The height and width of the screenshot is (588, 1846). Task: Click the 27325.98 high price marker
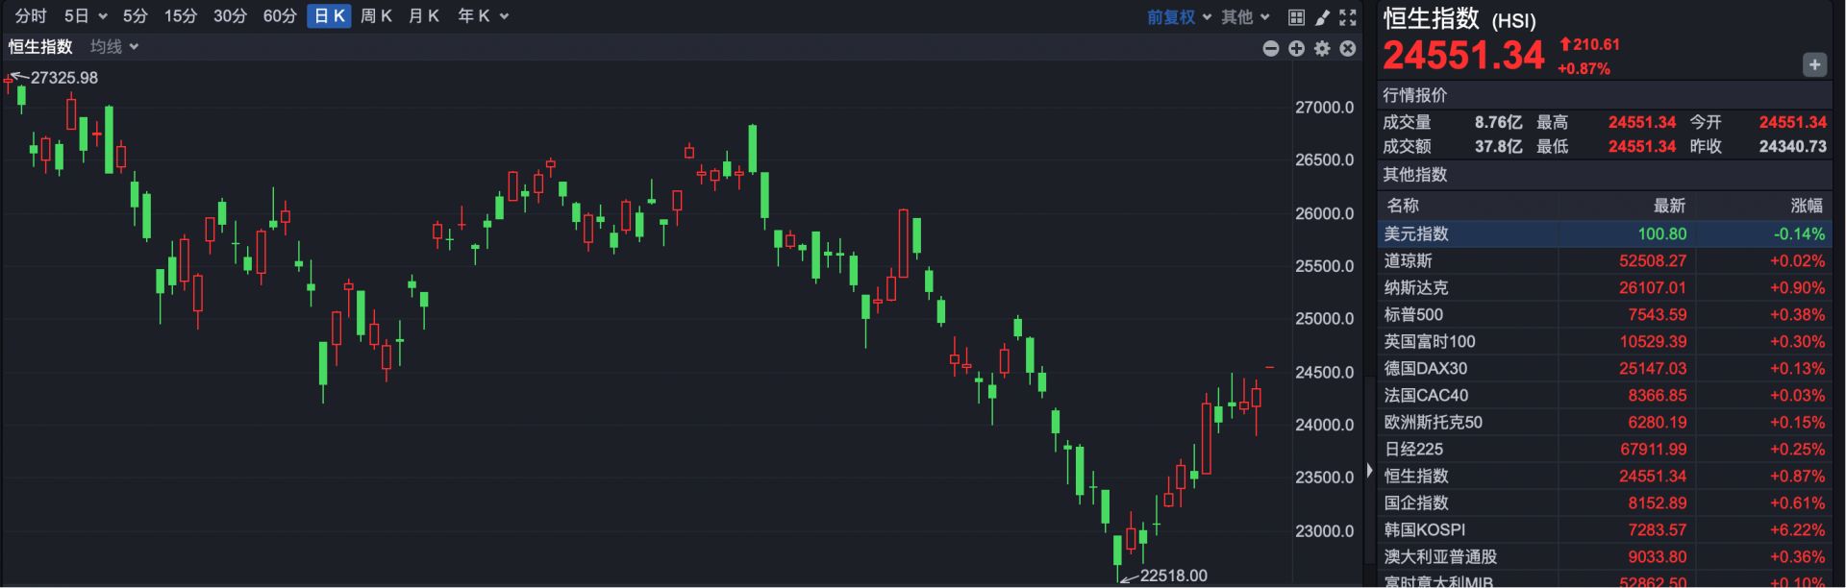click(x=63, y=78)
